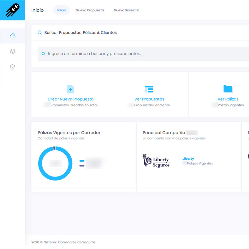249x249 pixels.
Task: Click the magnifier icon beside Buscar Propuestas heading
Action: tap(40, 33)
